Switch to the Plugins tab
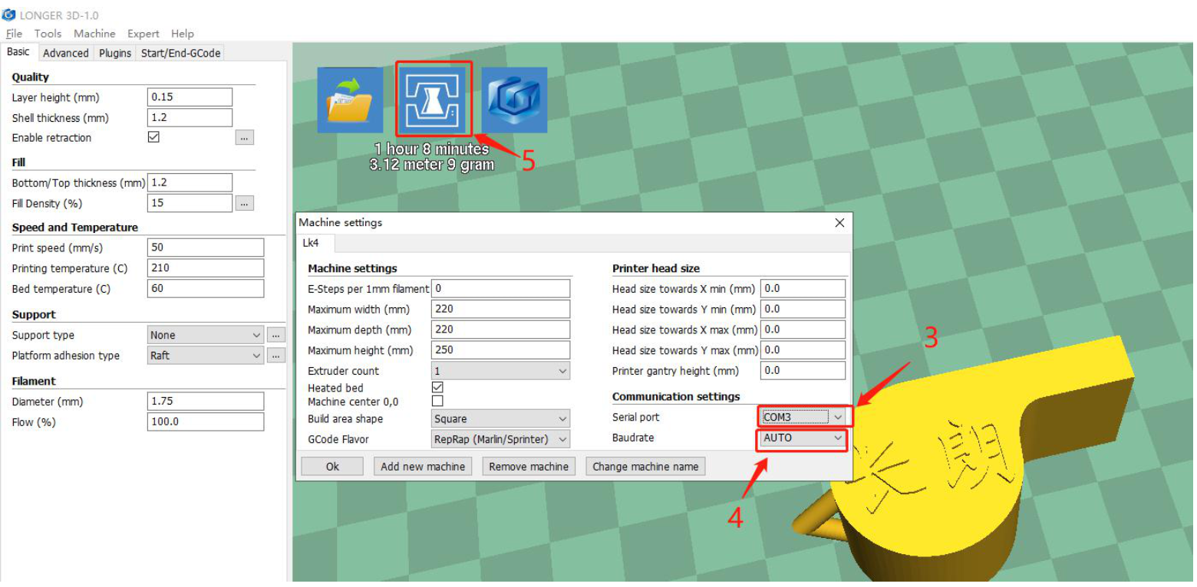1197x587 pixels. coord(115,53)
